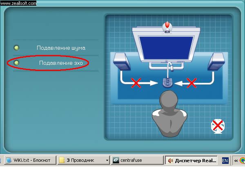This screenshot has height=183, width=245.
Task: Select the Диспетчер Realtek taskbar button
Action: click(x=192, y=161)
